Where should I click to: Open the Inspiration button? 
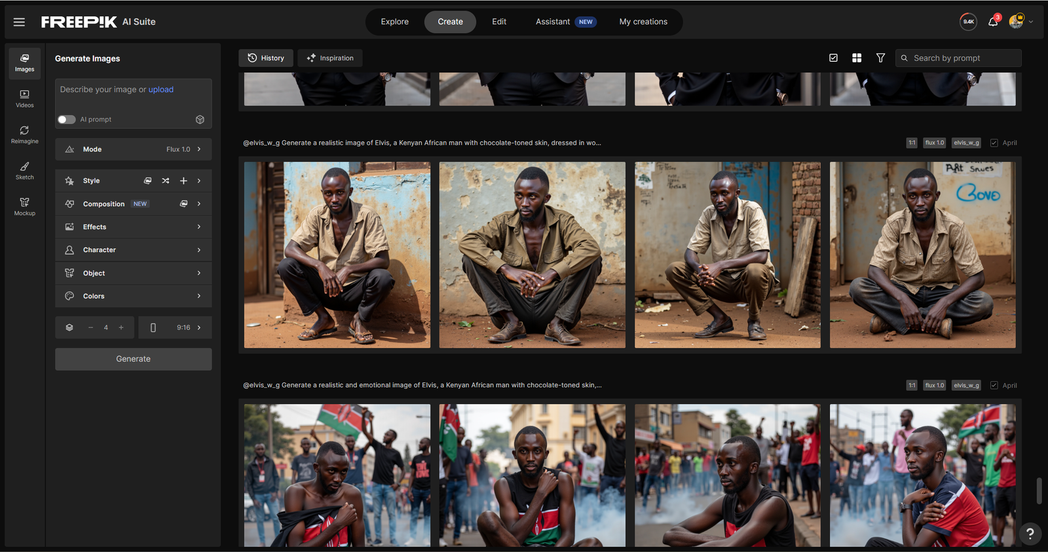[330, 58]
